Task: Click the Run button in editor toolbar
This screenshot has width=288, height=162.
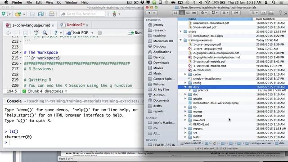Action: point(135,33)
